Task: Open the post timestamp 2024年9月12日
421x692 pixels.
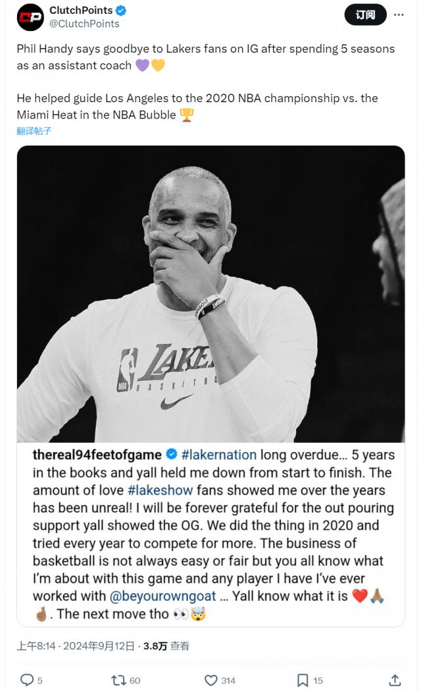Action: [99, 646]
